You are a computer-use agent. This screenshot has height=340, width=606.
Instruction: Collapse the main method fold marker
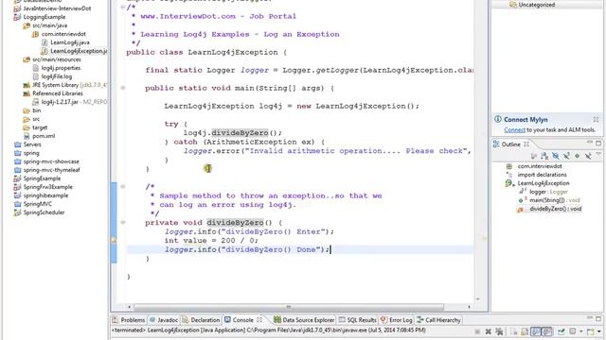pos(122,88)
